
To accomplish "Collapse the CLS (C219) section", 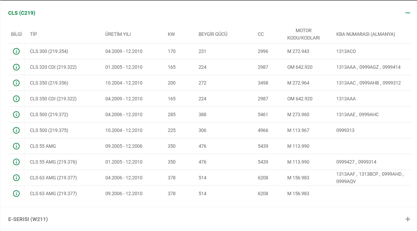I will coord(408,13).
